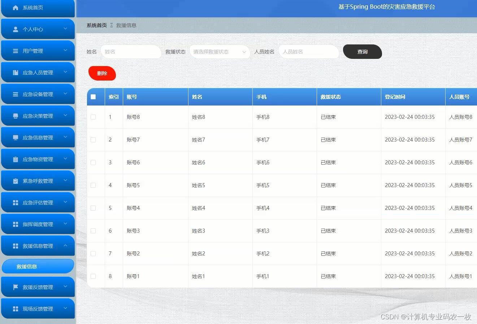Expand the 应急物资管理 chevron

[65, 159]
